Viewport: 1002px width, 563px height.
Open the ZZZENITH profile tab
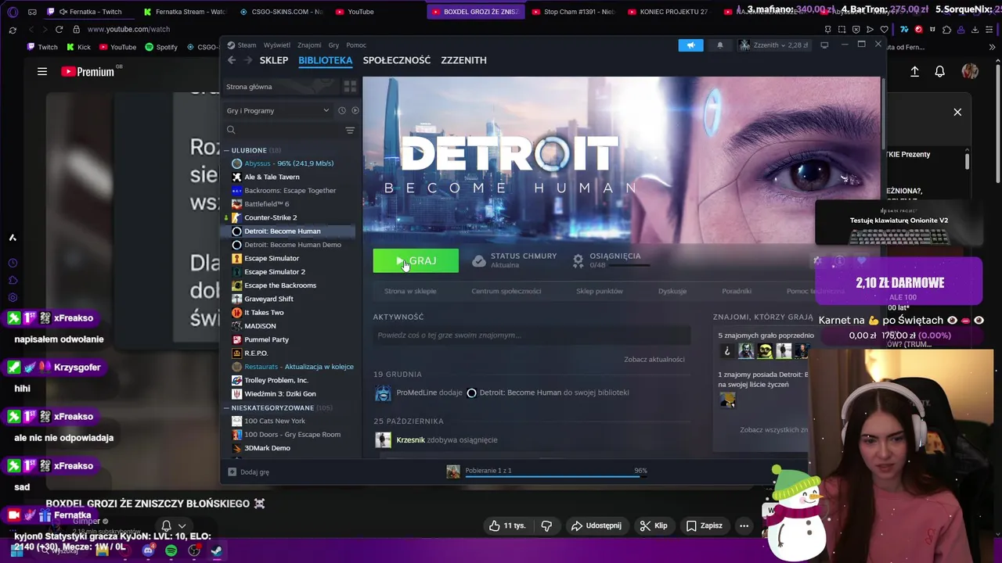tap(463, 60)
